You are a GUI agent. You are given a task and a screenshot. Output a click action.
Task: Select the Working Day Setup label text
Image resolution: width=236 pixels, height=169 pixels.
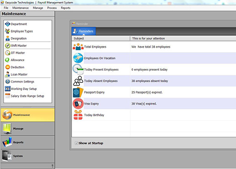point(24,89)
